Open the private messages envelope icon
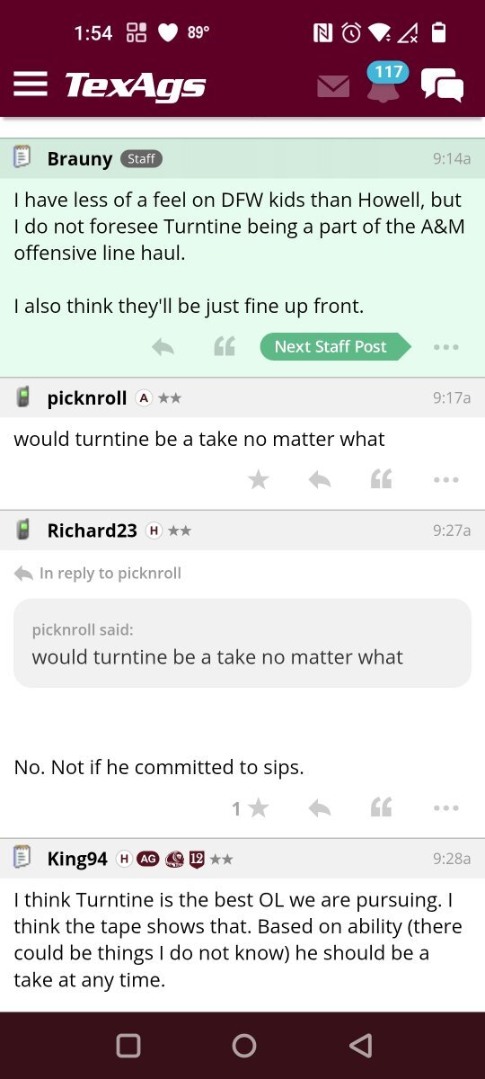 pos(333,86)
